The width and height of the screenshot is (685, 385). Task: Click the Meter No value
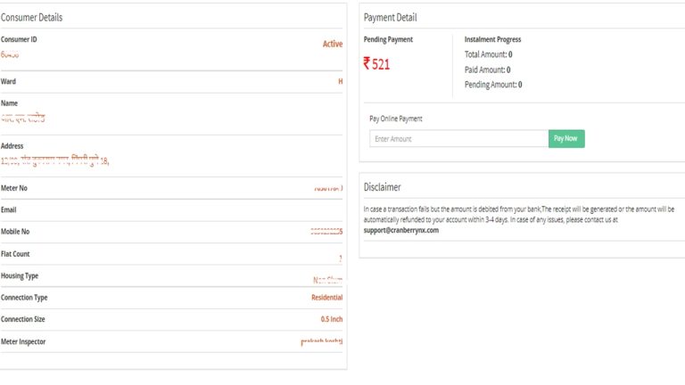(328, 188)
